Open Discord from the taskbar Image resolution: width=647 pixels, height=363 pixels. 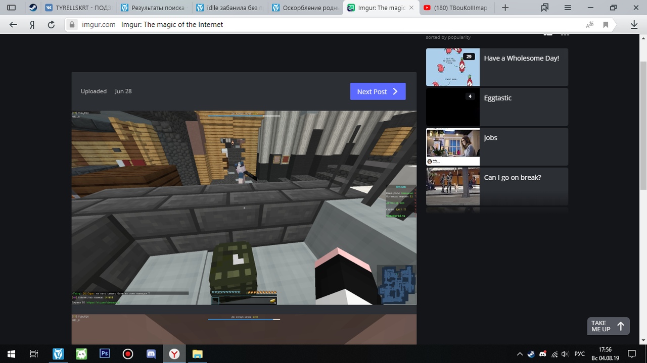coord(151,354)
